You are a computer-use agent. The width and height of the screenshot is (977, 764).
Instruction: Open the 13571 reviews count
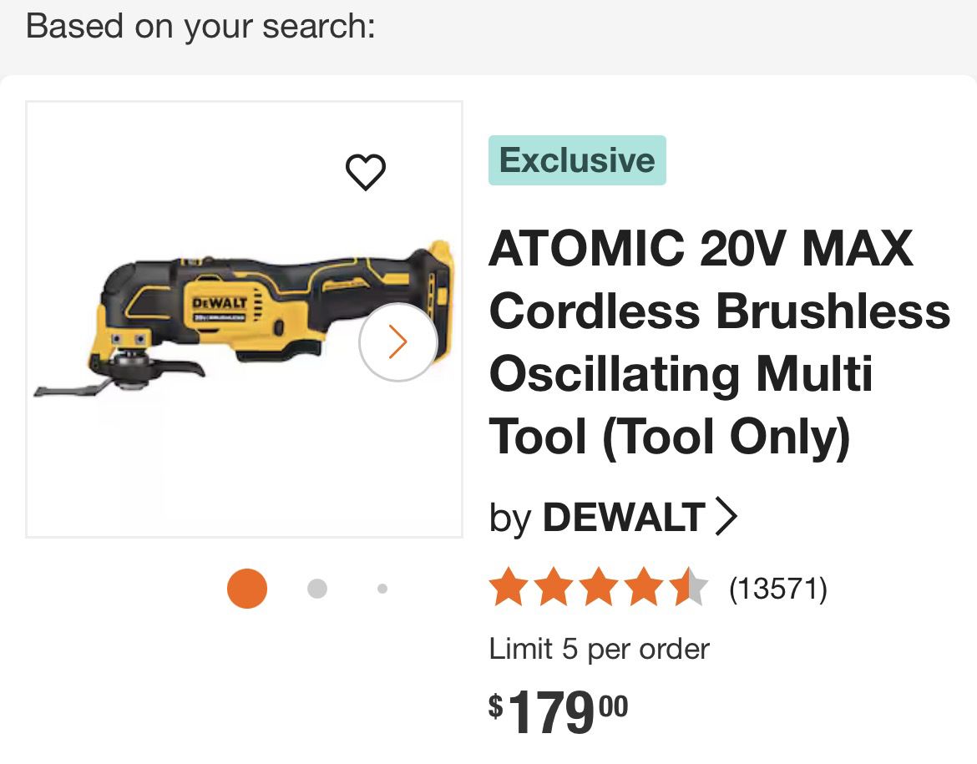point(778,588)
